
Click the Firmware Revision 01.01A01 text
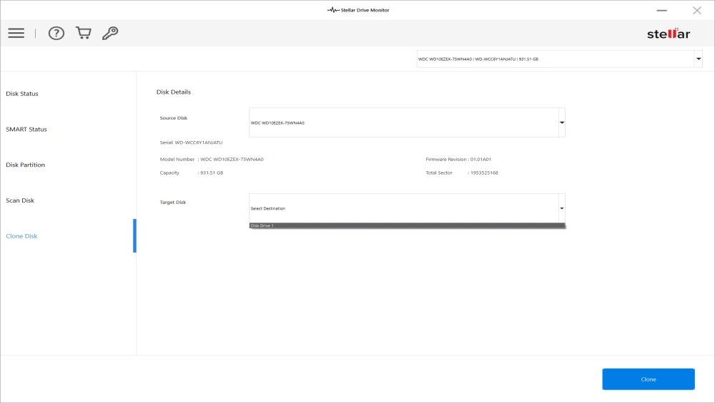click(458, 160)
